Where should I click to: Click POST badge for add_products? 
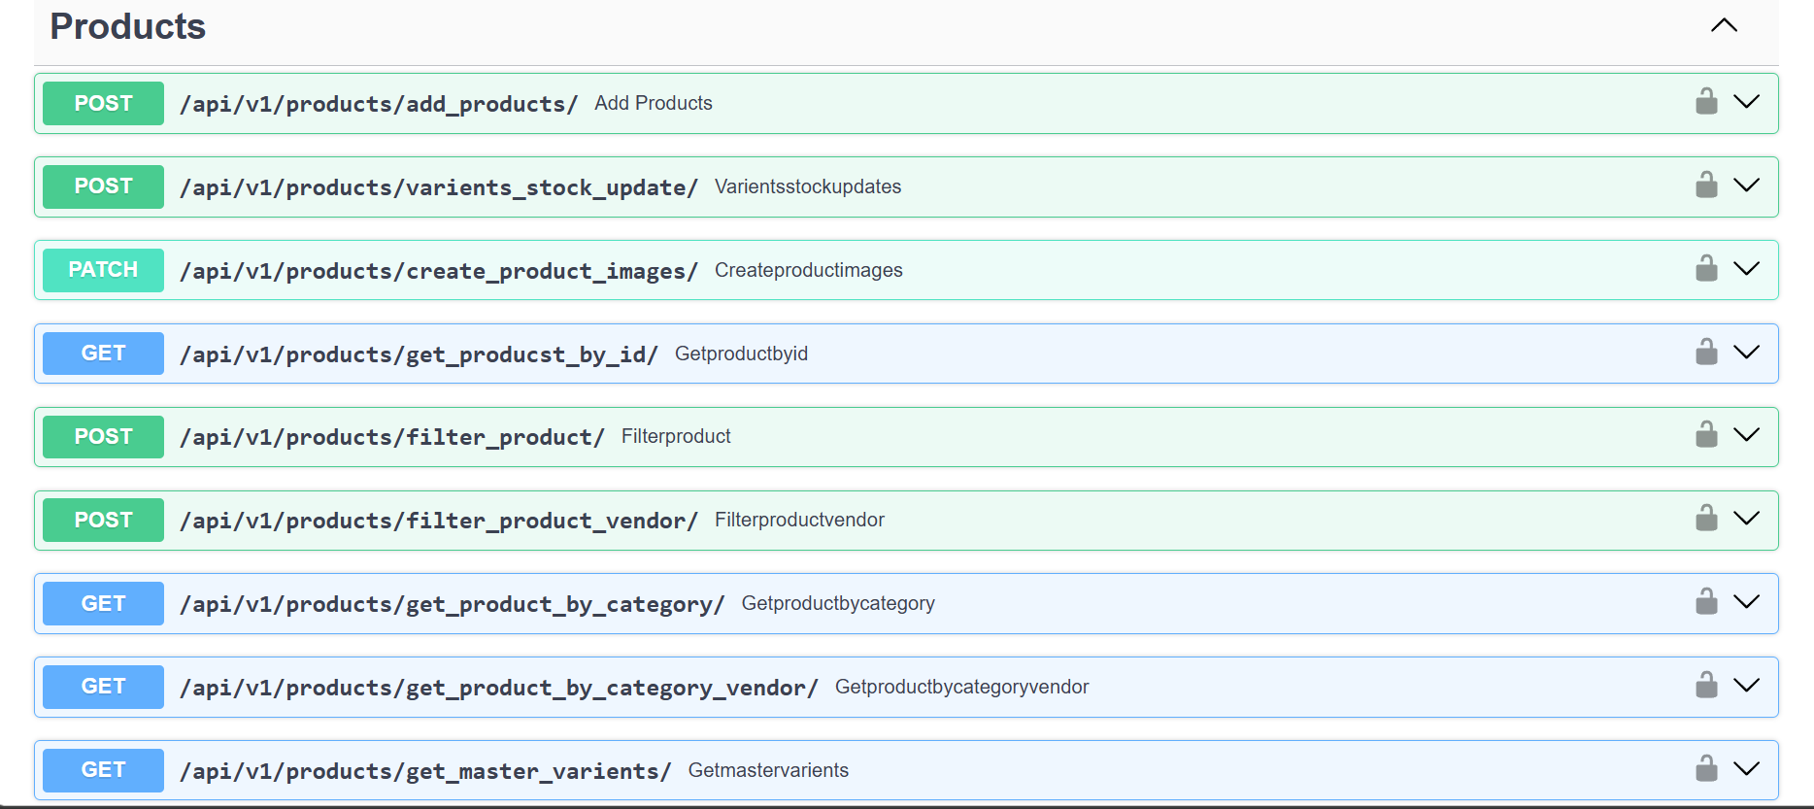click(103, 103)
